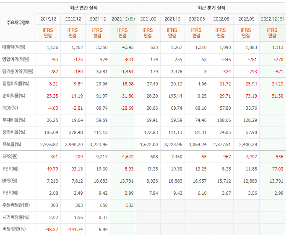Viewport: 289px width, 235px height.
Task: Click the net income value '-793'
Action: pos(253,72)
